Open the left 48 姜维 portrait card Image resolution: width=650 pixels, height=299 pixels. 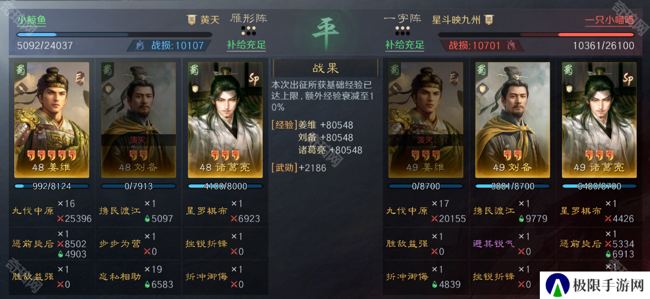(x=52, y=119)
